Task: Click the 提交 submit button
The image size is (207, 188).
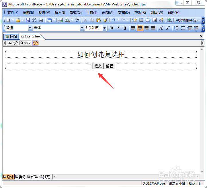Action: pyautogui.click(x=98, y=66)
